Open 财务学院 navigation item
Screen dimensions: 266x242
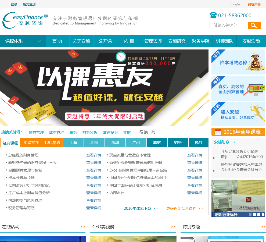[x=201, y=41]
